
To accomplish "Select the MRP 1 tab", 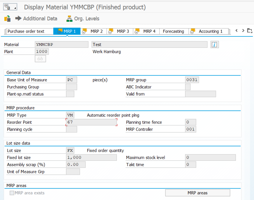I will pos(67,31).
